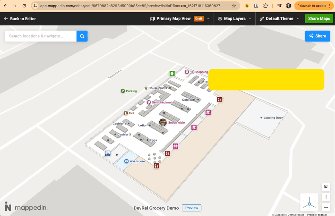
Task: Open the Default Theme dropdown
Action: (x=298, y=19)
